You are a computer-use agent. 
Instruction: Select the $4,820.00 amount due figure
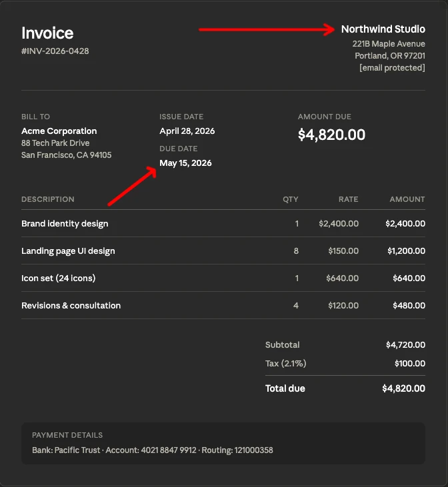coord(331,135)
